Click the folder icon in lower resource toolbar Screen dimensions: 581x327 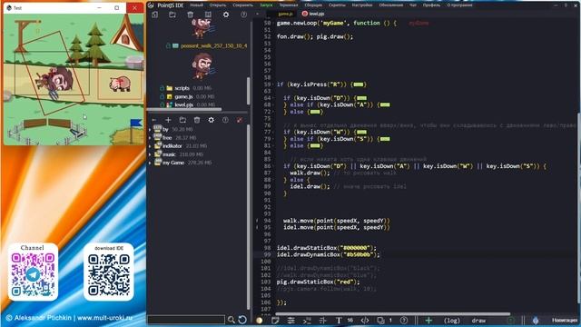click(182, 120)
